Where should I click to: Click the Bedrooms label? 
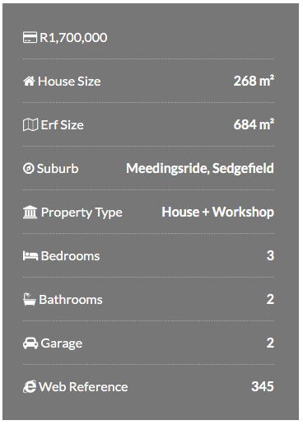pos(70,256)
